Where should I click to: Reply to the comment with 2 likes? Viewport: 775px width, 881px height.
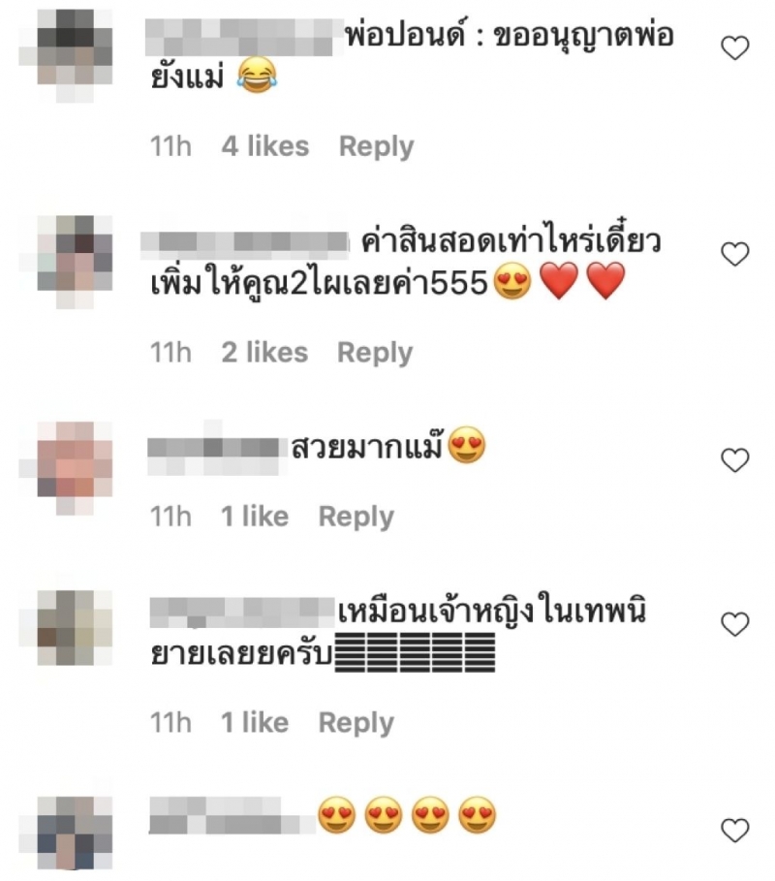point(375,353)
